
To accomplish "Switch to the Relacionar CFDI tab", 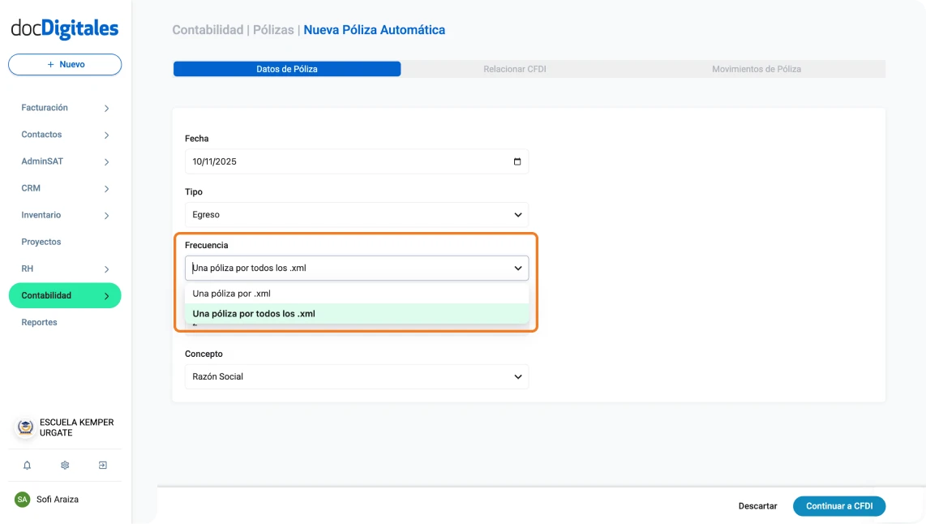I will pyautogui.click(x=514, y=69).
